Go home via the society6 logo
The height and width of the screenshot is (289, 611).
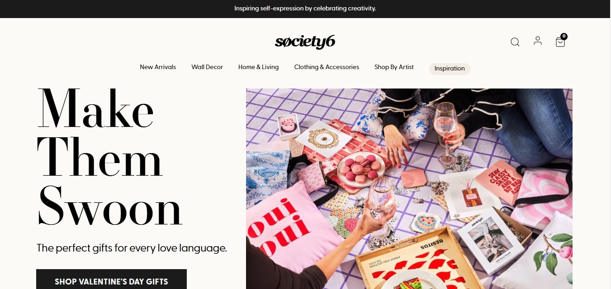click(x=305, y=42)
